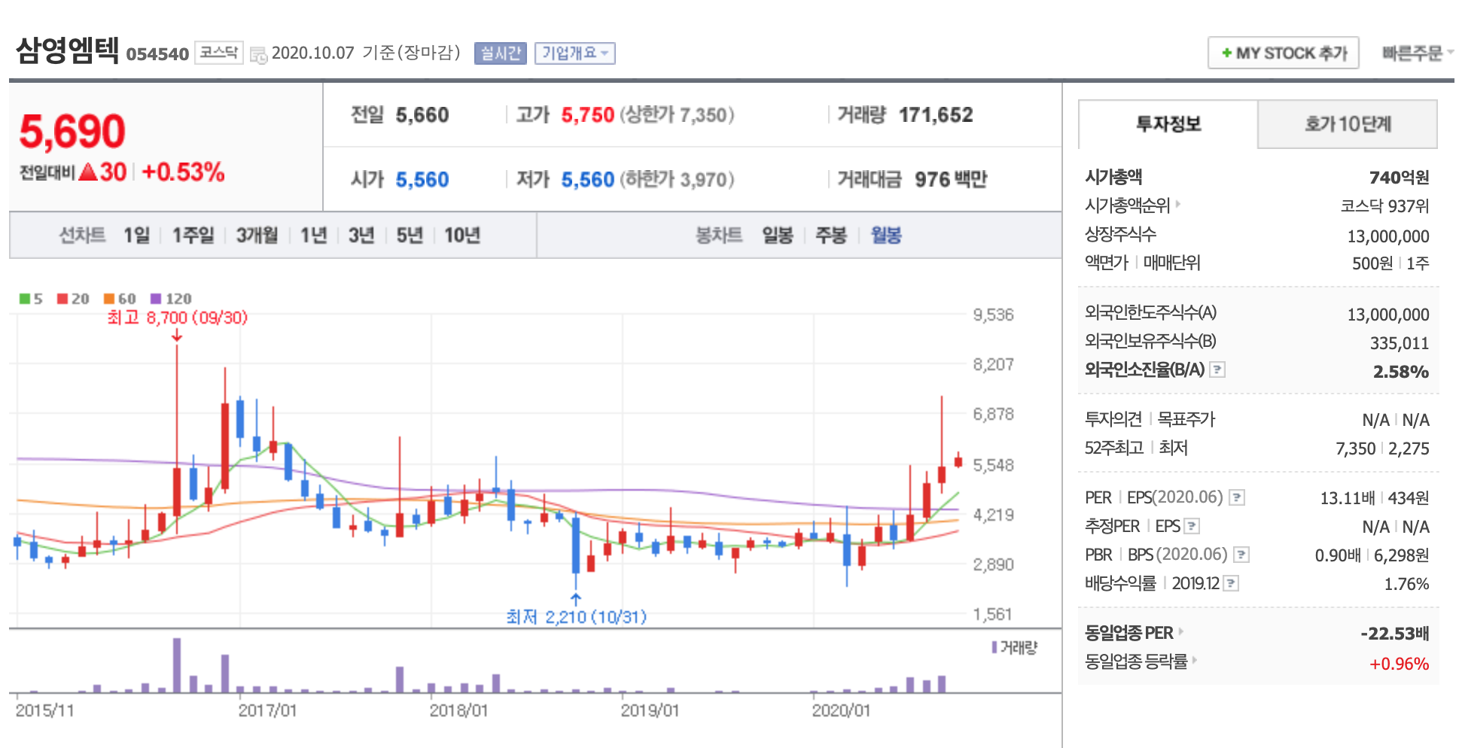Viewport: 1462px width, 748px height.
Task: Click purple 120-day moving average legend swatch
Action: click(x=156, y=299)
